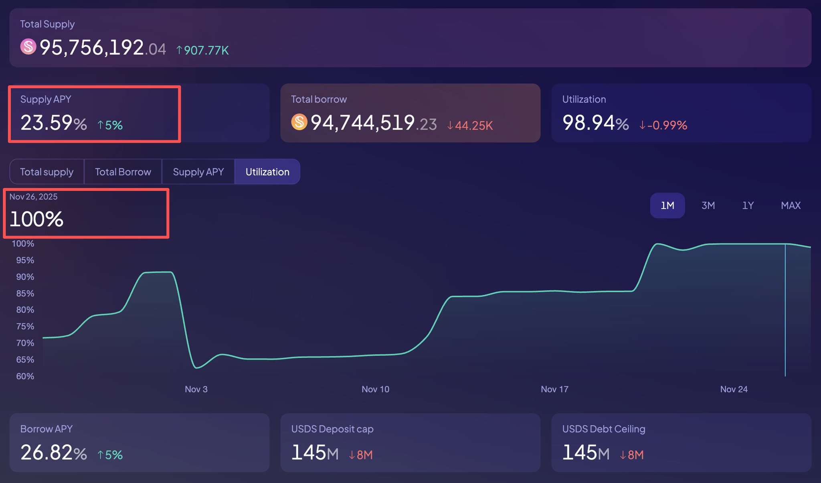Click the Nov 10 x-axis label
The image size is (821, 483).
pyautogui.click(x=375, y=389)
